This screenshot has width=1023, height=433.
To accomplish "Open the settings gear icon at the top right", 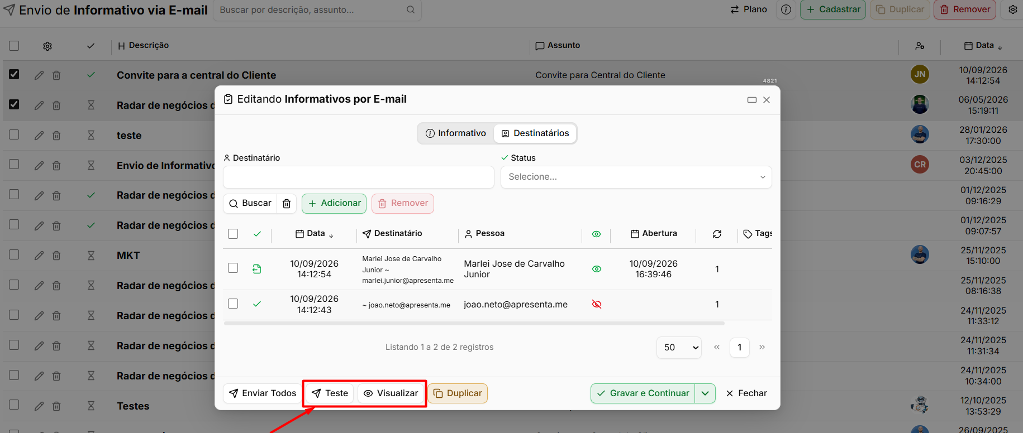I will (x=1012, y=9).
